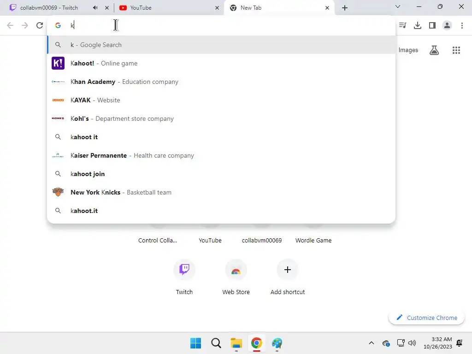Open the profile avatar menu
472x354 pixels.
coord(447,25)
